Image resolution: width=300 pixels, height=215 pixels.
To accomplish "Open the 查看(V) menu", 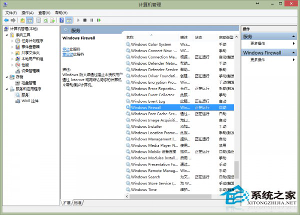I will tap(44, 13).
